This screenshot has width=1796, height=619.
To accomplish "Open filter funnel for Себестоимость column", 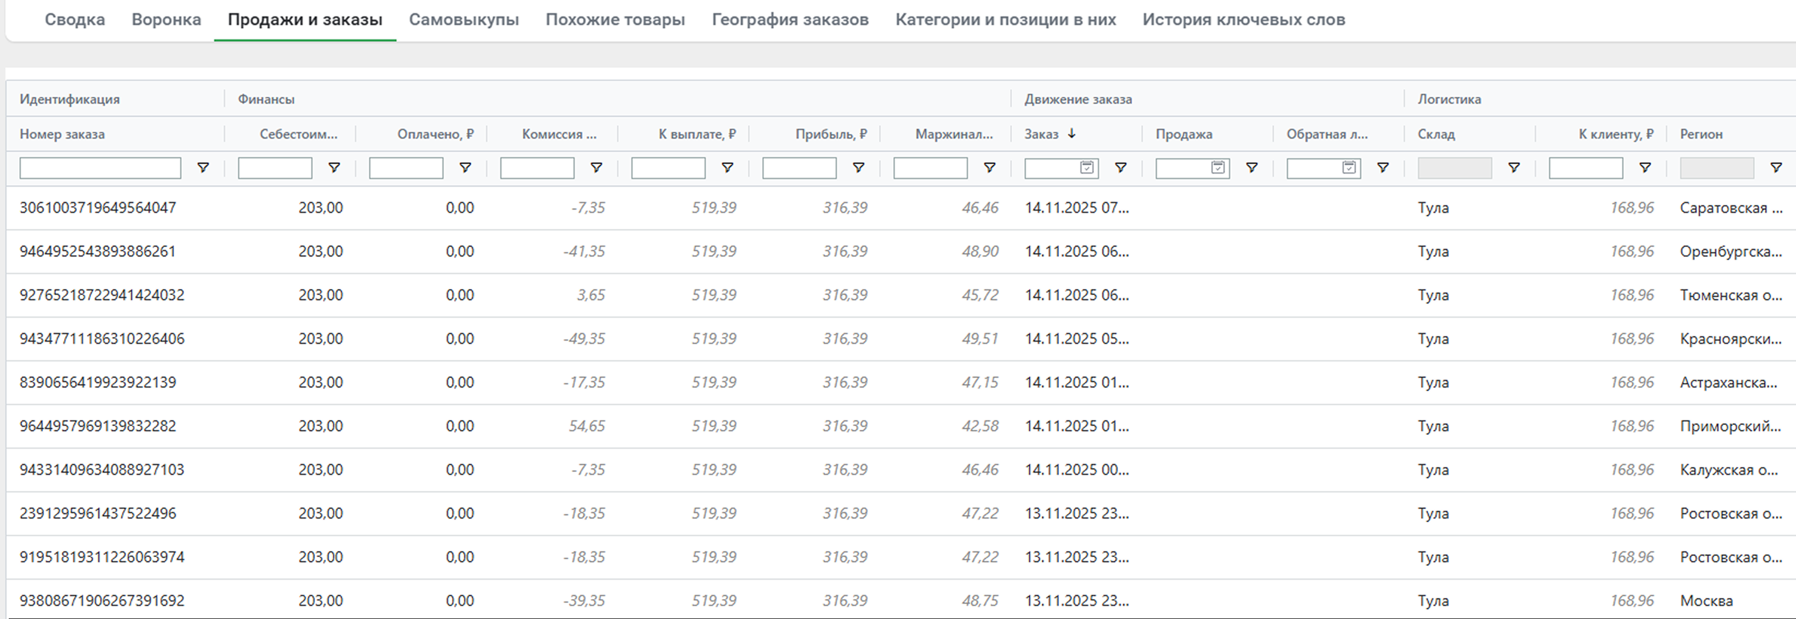I will (334, 168).
